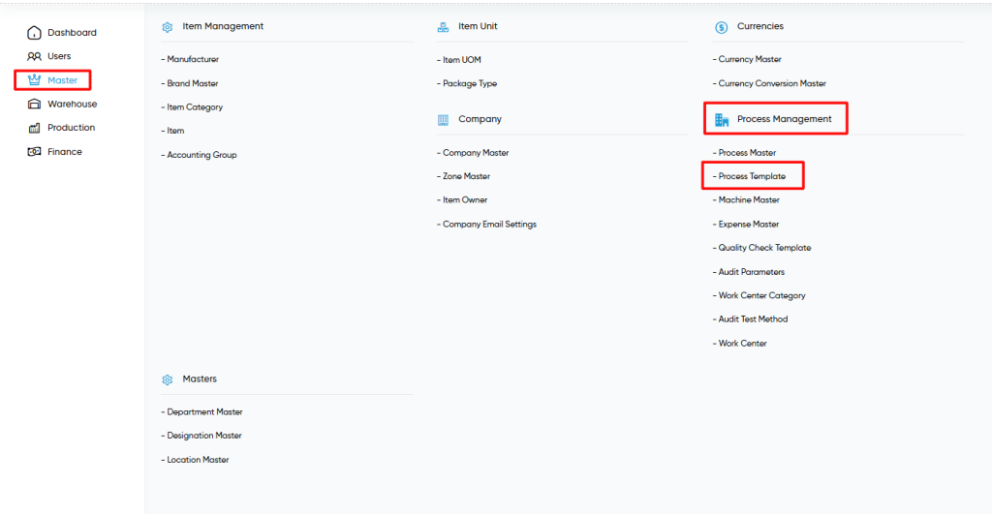Click the Dashboard home icon in sidebar

click(x=34, y=33)
